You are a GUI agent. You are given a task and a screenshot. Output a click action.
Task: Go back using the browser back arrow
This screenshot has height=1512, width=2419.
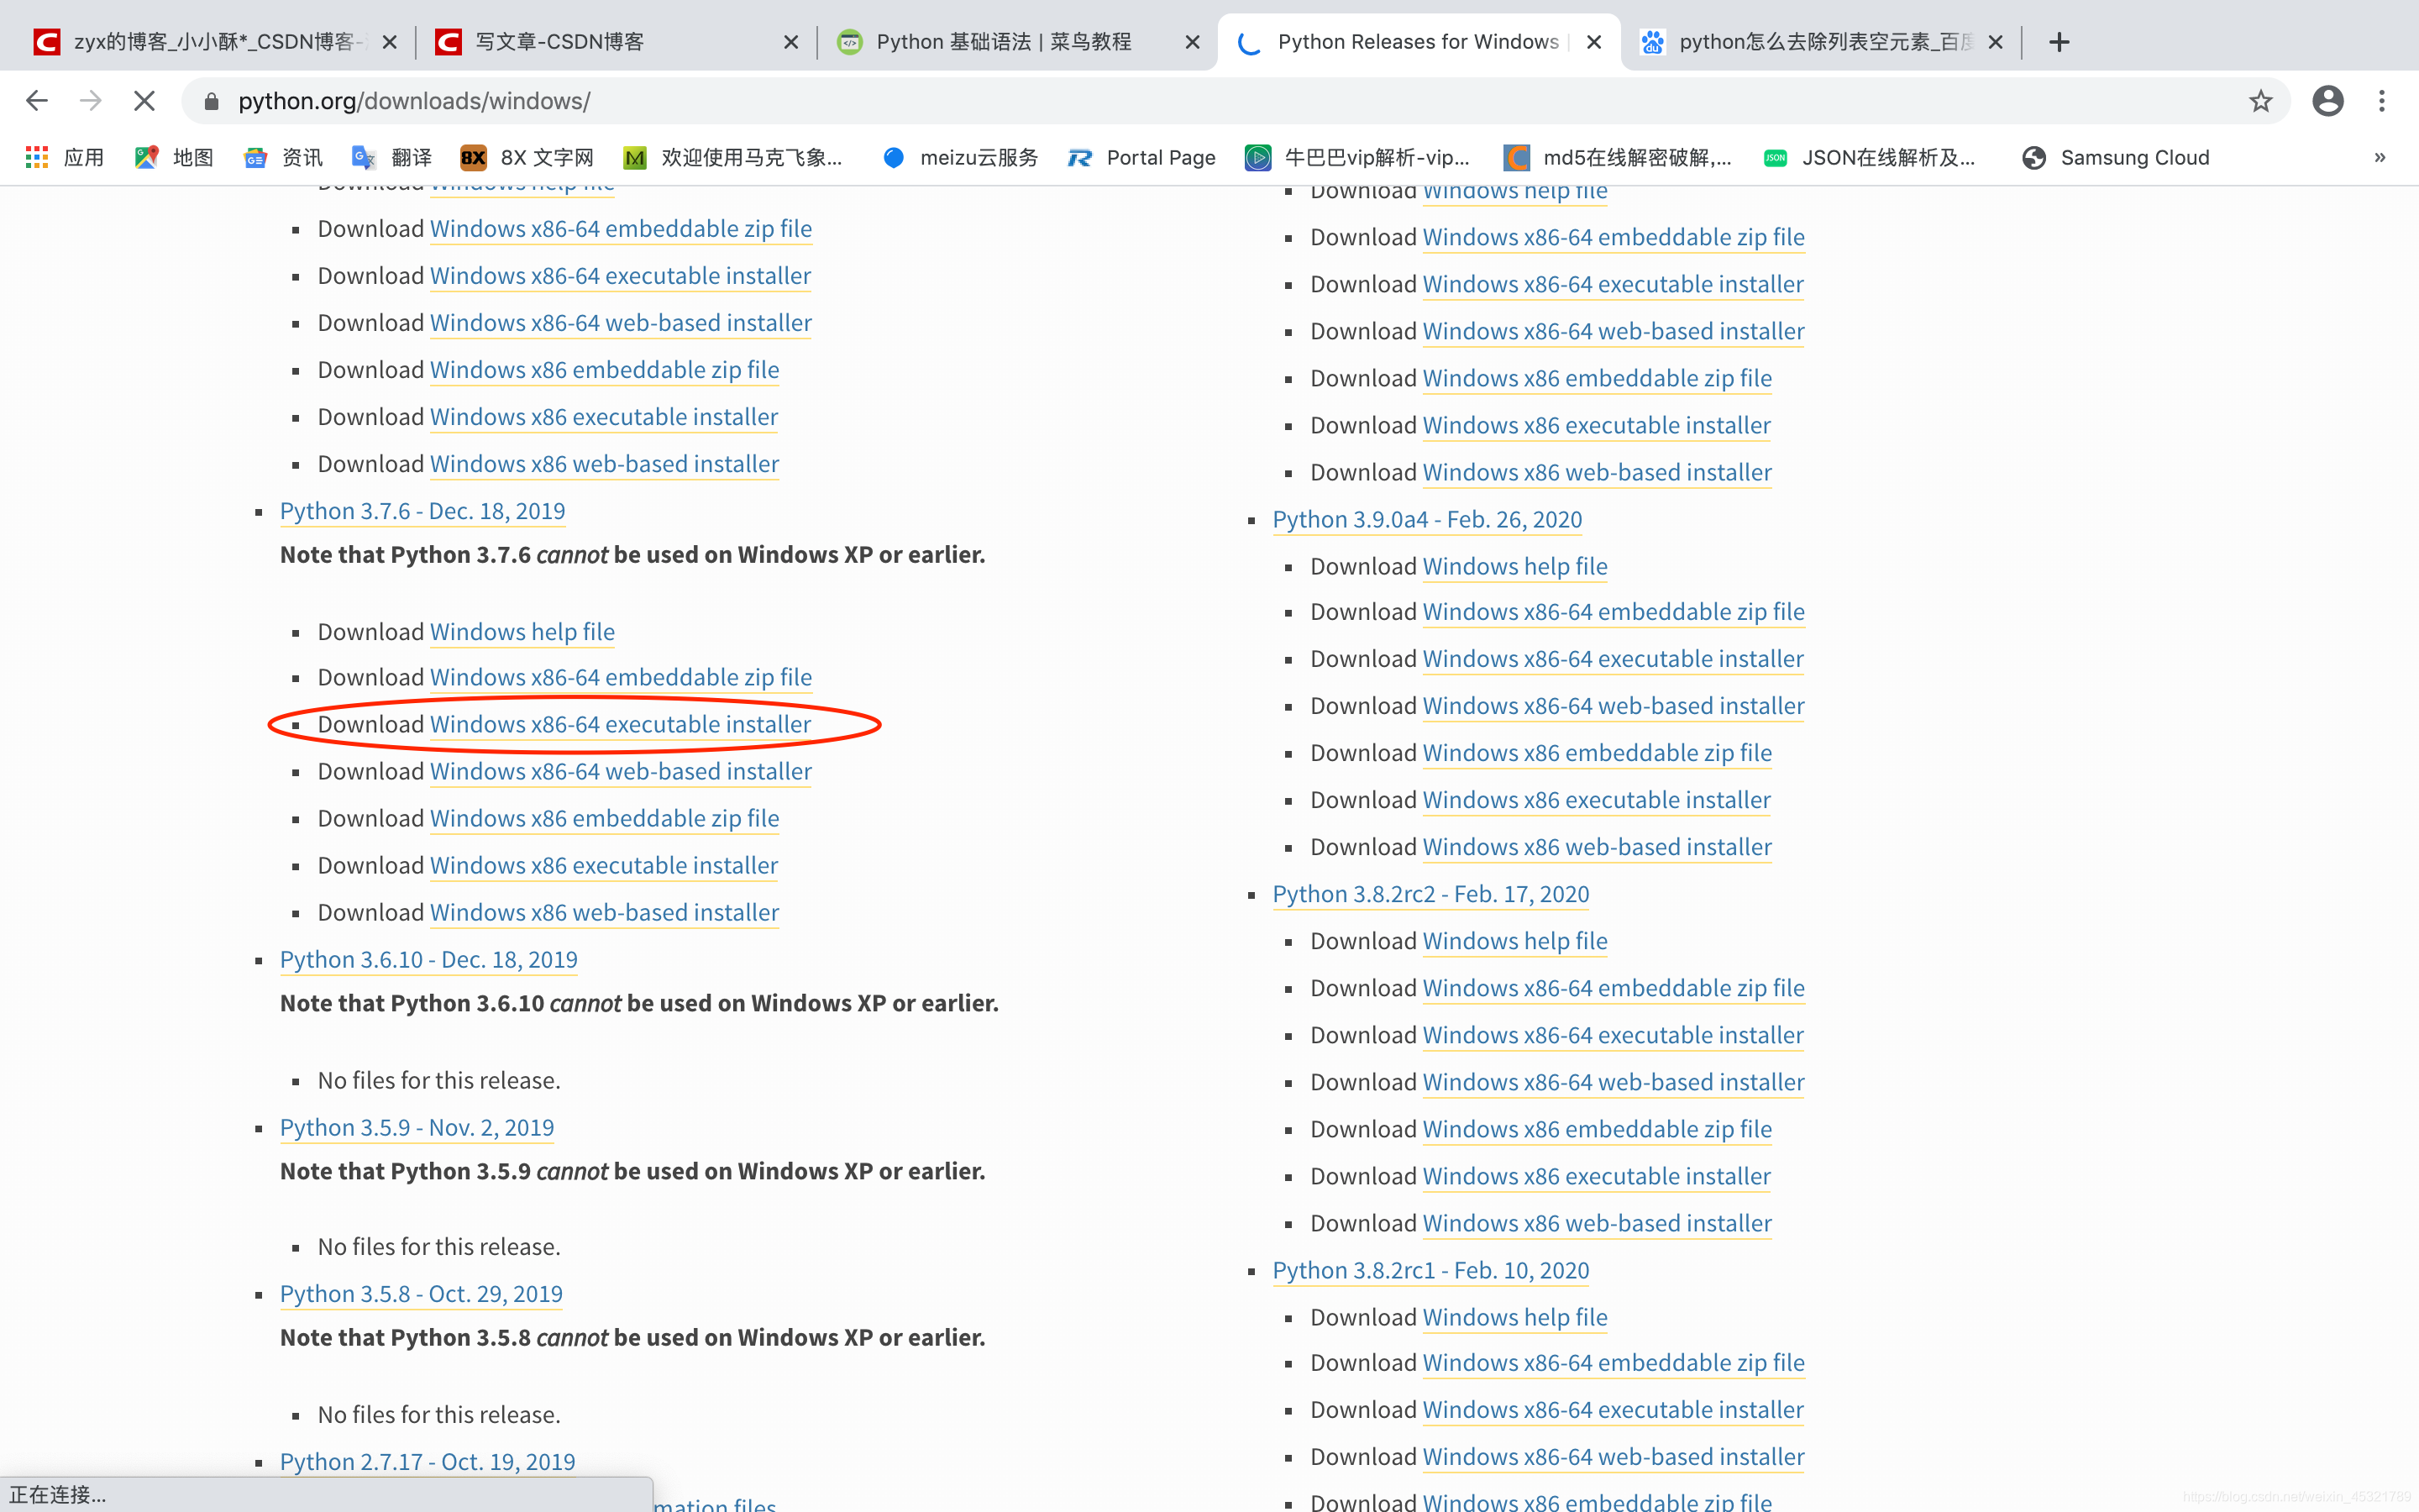pyautogui.click(x=37, y=101)
